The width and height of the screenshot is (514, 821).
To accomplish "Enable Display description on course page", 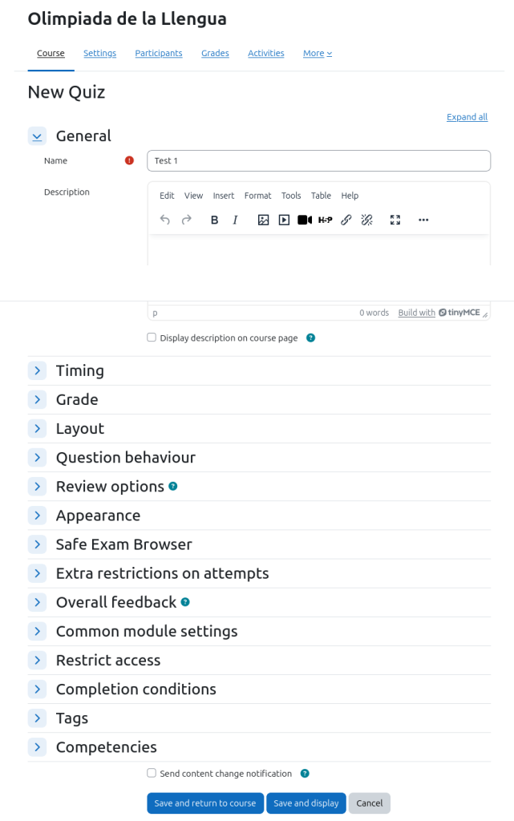I will tap(152, 338).
